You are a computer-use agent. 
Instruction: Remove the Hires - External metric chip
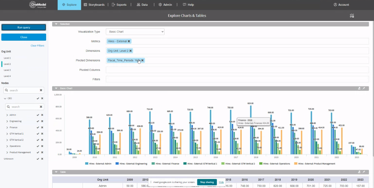(129, 41)
